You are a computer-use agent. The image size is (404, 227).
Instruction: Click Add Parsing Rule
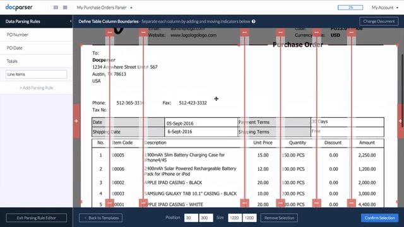pos(37,88)
